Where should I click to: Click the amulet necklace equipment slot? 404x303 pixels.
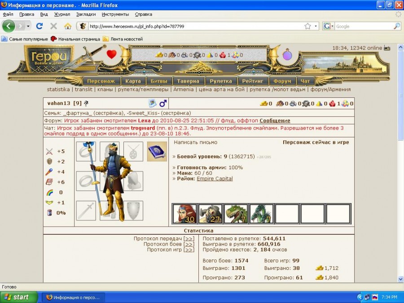(x=133, y=152)
